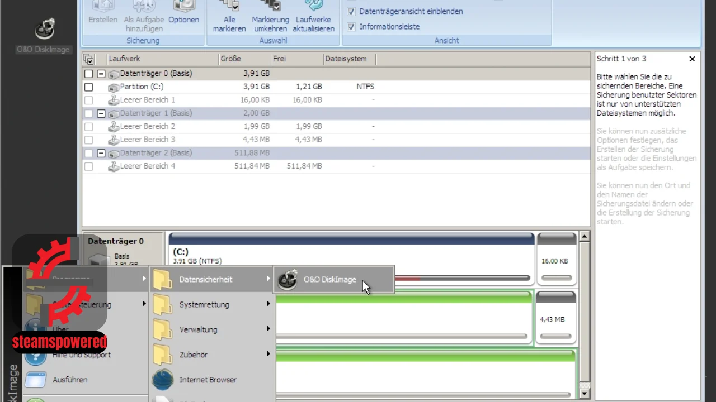Click the Leerer Bereich 3 row icon
The width and height of the screenshot is (716, 402).
pyautogui.click(x=114, y=140)
